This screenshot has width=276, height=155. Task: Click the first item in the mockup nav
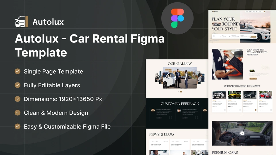coord(247,11)
